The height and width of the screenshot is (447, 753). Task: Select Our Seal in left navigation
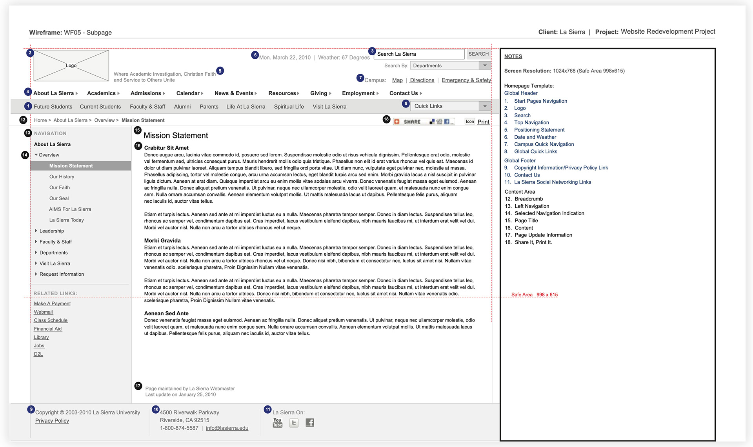pos(59,198)
